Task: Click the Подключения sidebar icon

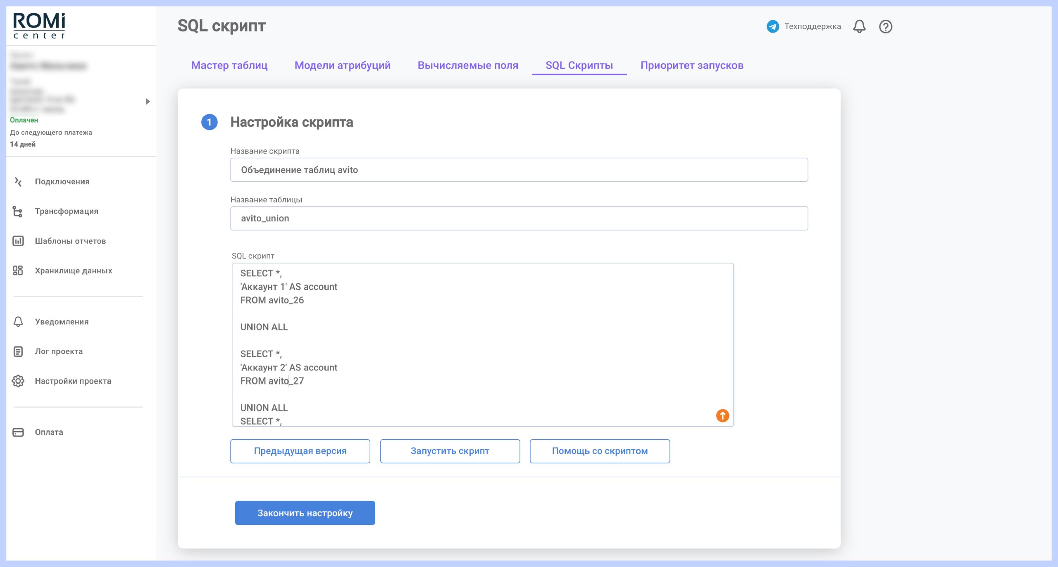Action: (x=18, y=182)
